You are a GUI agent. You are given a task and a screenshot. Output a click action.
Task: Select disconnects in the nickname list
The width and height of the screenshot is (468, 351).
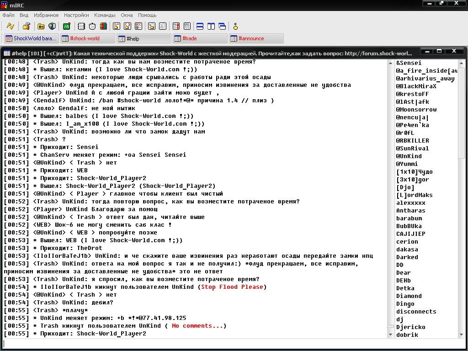point(416,311)
